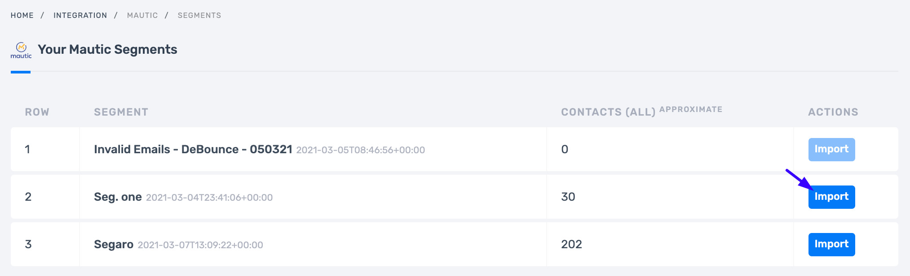Click the contact count 202 for Segaro
Screen dimensions: 910x276
571,244
